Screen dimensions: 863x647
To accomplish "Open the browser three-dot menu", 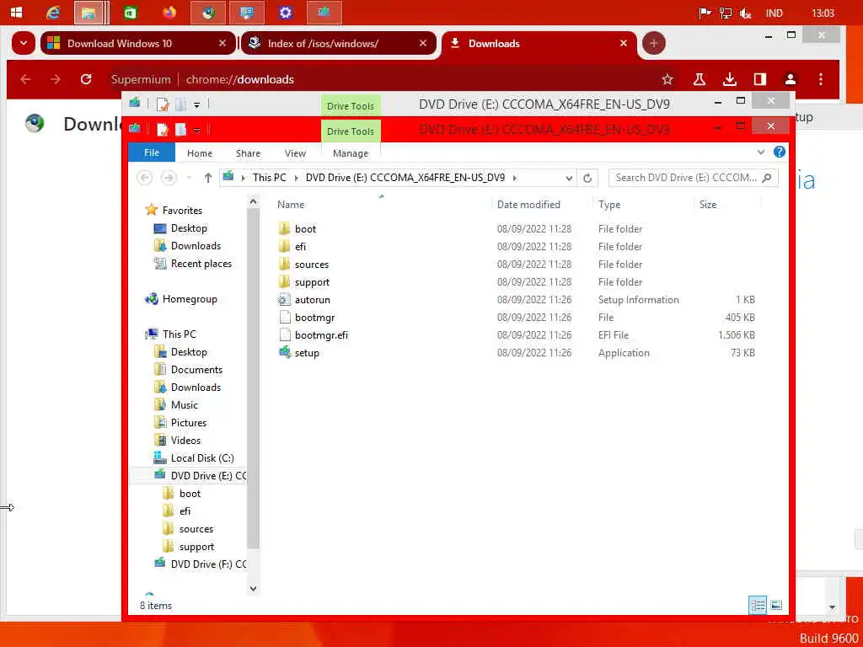I will 821,79.
